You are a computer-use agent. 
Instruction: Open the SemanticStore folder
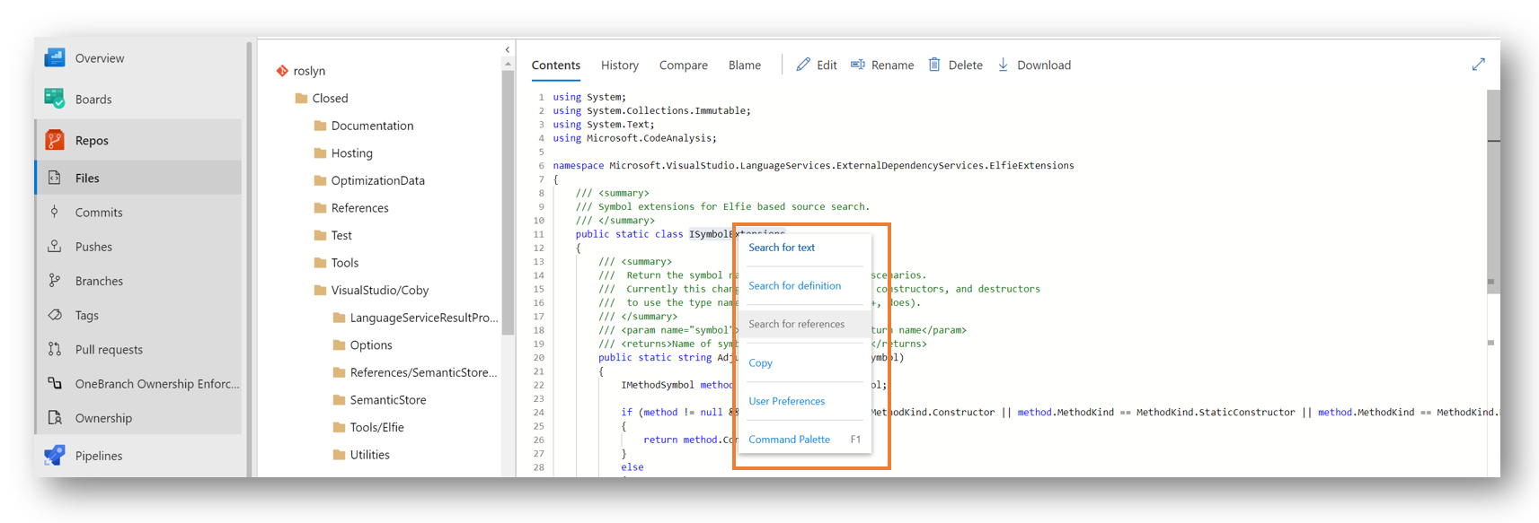tap(387, 400)
